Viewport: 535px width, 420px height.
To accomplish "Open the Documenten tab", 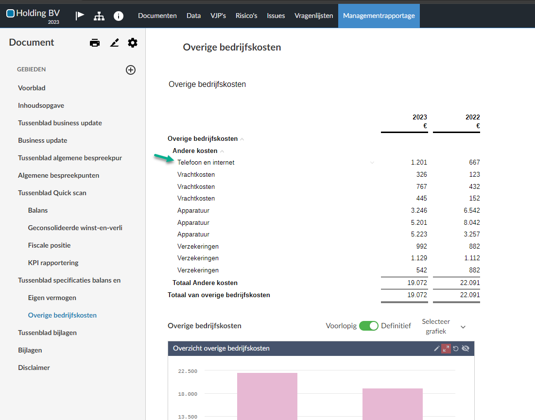I will (x=157, y=16).
